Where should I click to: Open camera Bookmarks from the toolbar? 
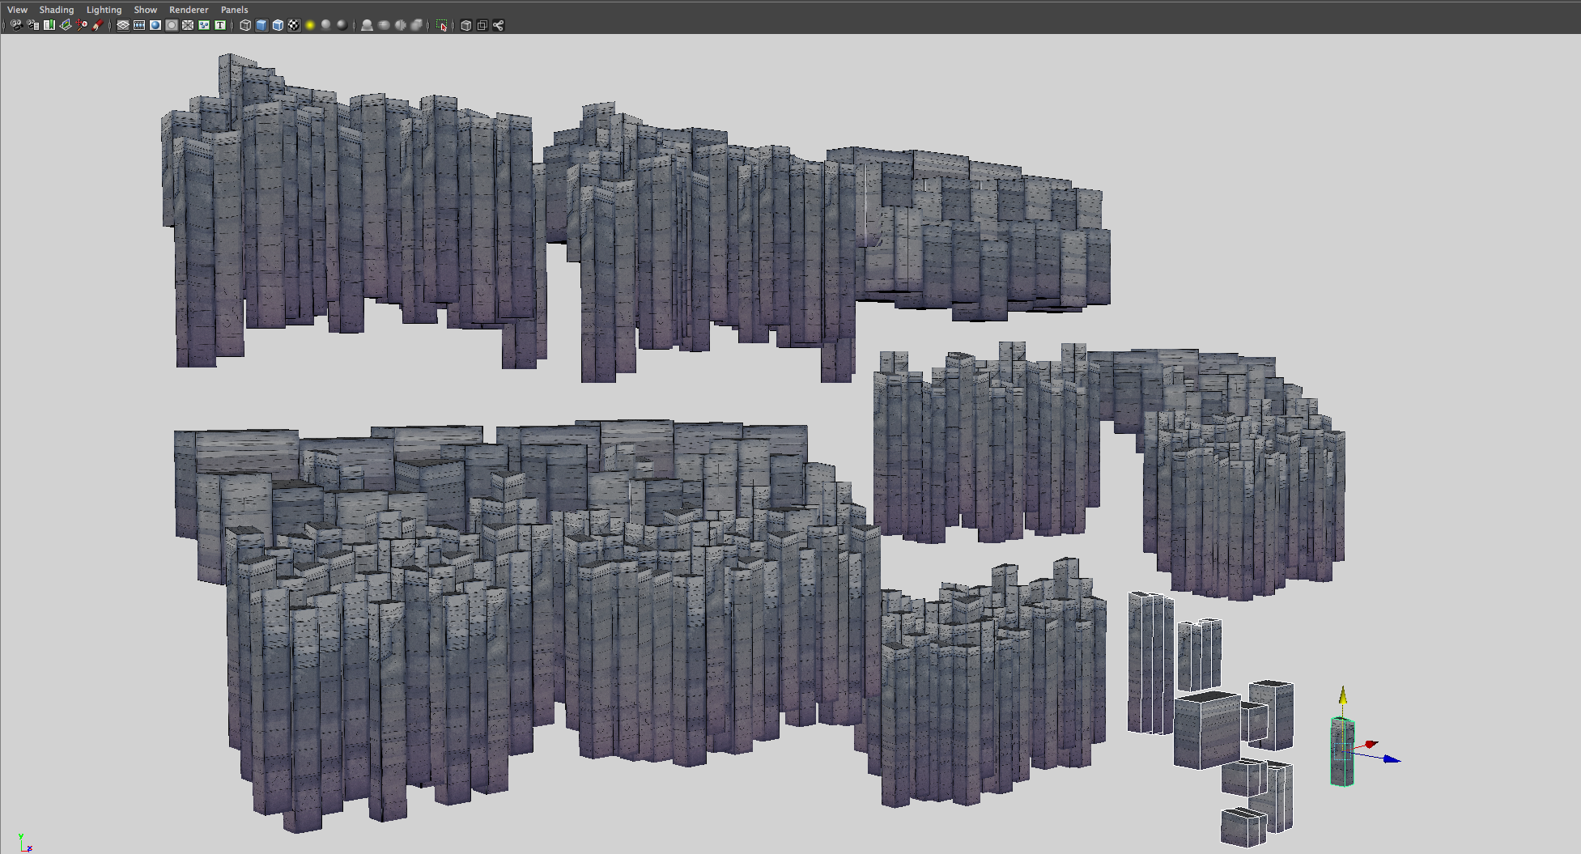point(49,25)
